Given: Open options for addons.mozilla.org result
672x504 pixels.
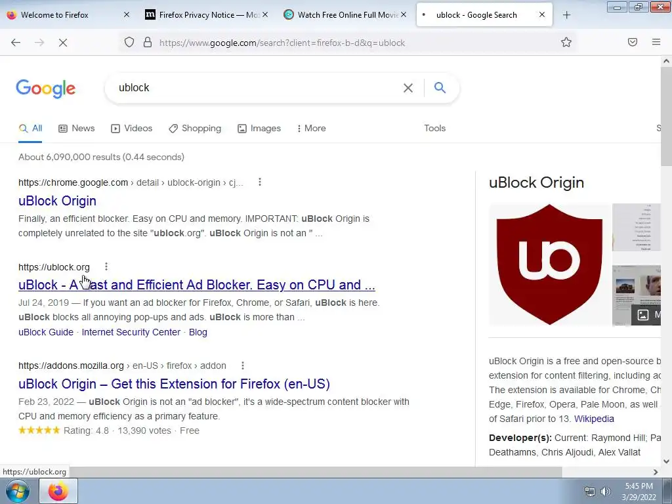Looking at the screenshot, I should point(243,366).
